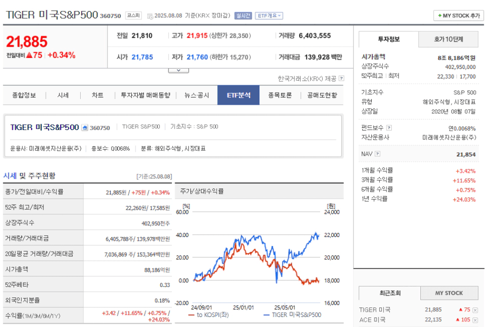The image size is (491, 327).
Task: Remove TIGER 미국 from recent list
Action: [x=475, y=310]
